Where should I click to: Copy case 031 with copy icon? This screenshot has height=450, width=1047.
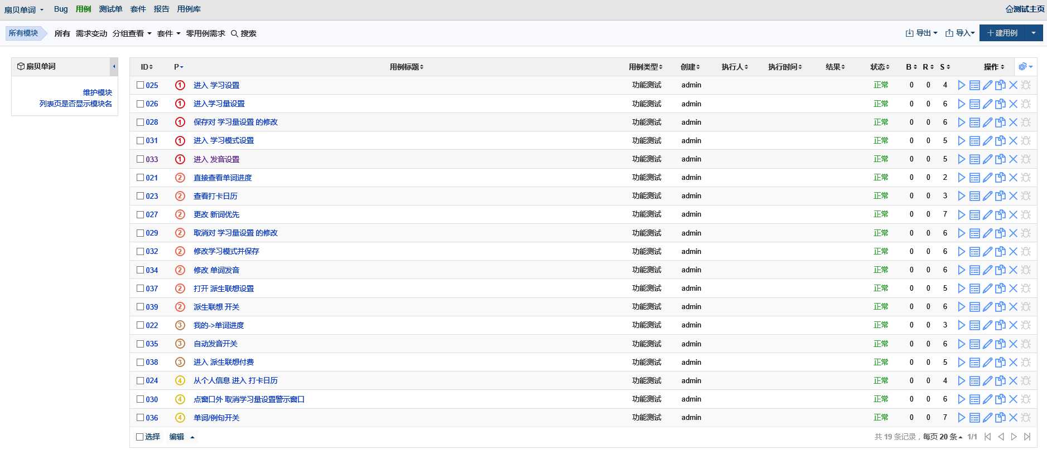point(1000,140)
